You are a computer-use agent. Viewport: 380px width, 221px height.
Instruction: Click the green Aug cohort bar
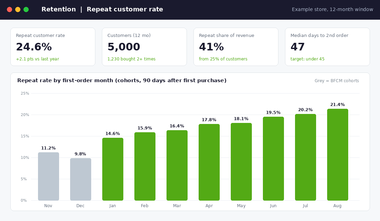click(338, 155)
